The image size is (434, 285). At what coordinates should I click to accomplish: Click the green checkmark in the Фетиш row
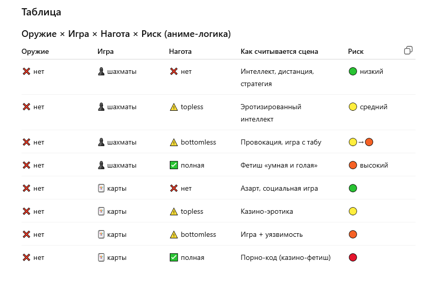click(173, 165)
